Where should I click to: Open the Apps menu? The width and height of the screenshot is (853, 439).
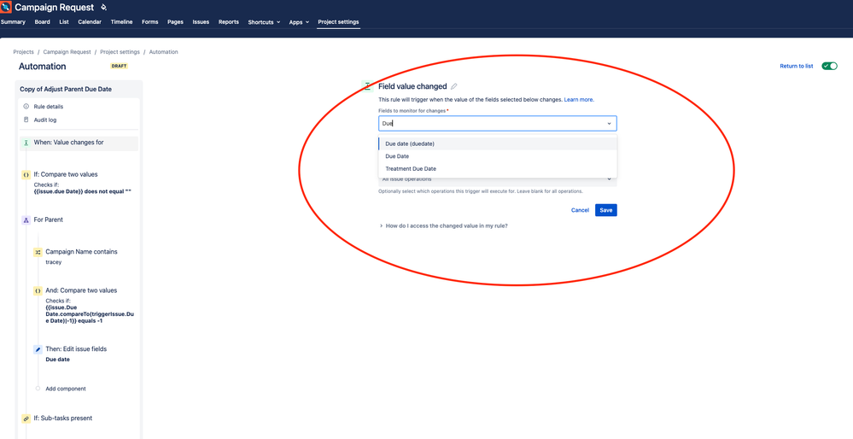click(299, 22)
